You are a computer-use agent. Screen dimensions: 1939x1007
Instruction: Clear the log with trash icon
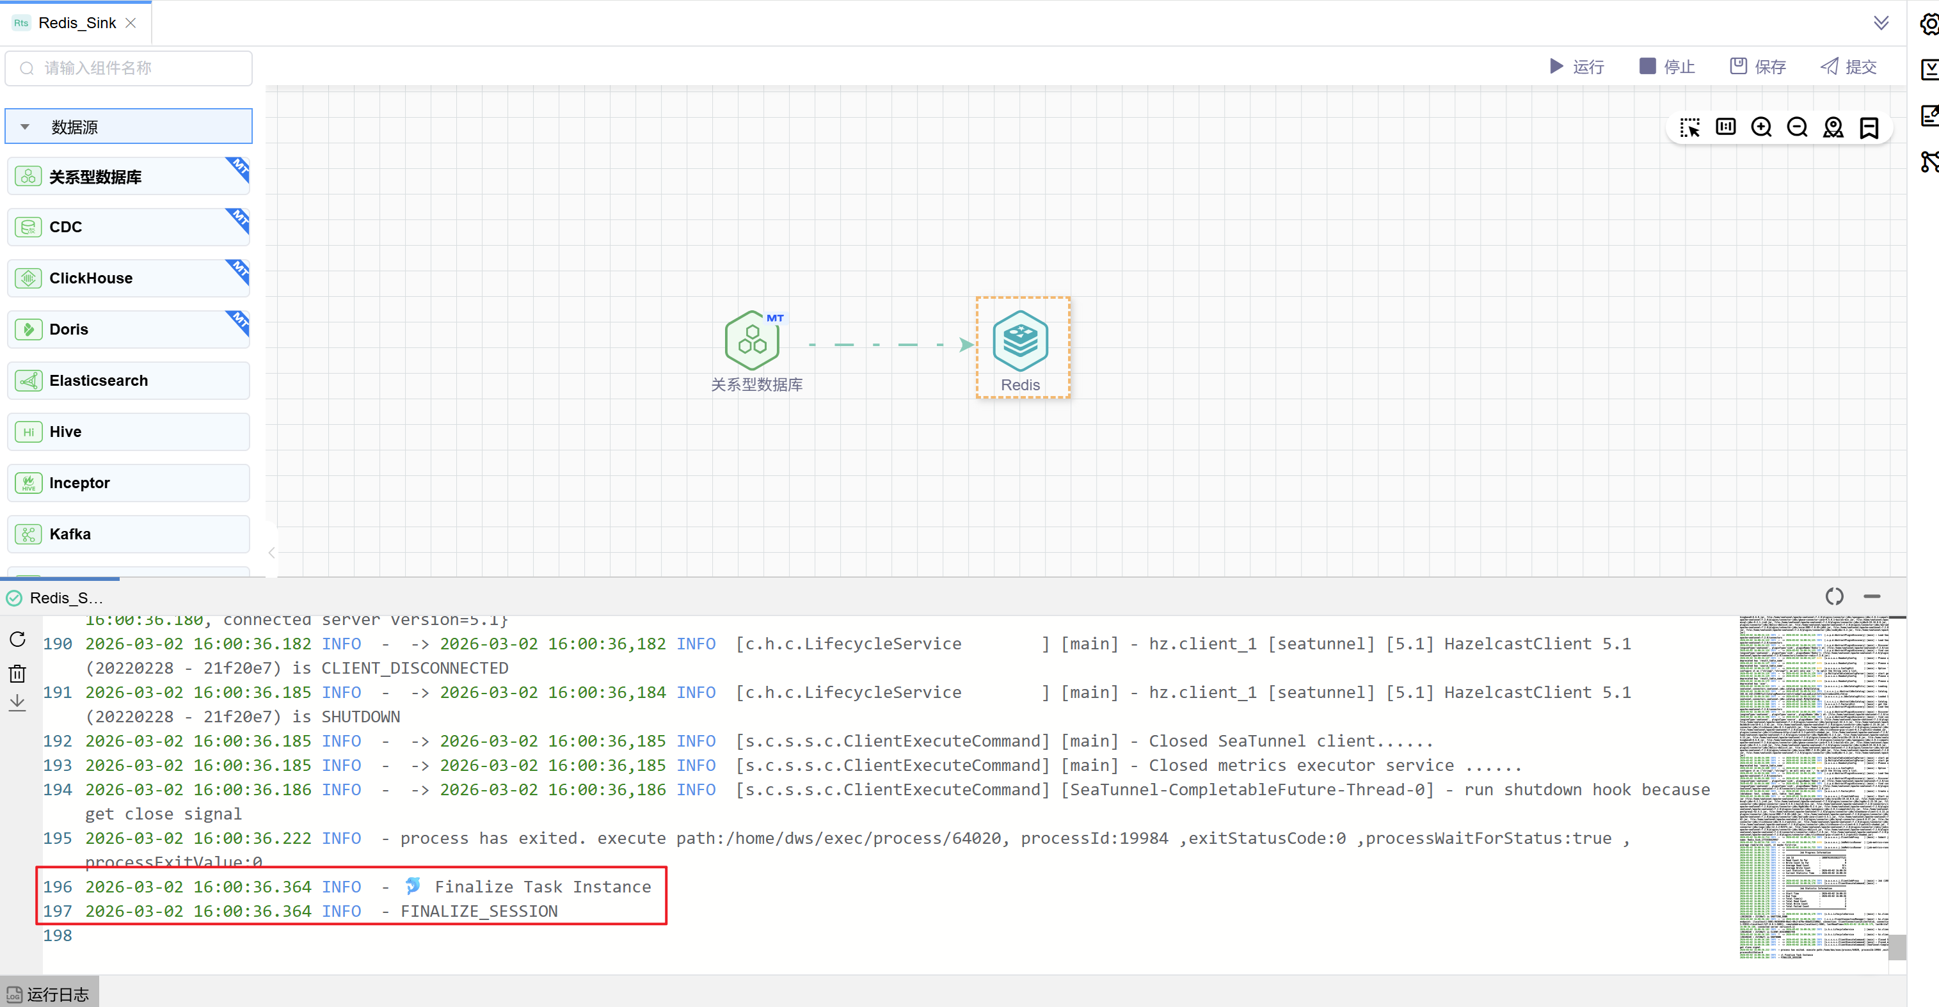(17, 673)
